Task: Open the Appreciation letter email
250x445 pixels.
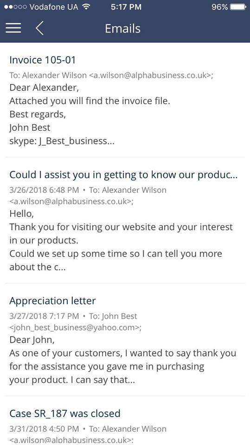Action: click(125, 340)
